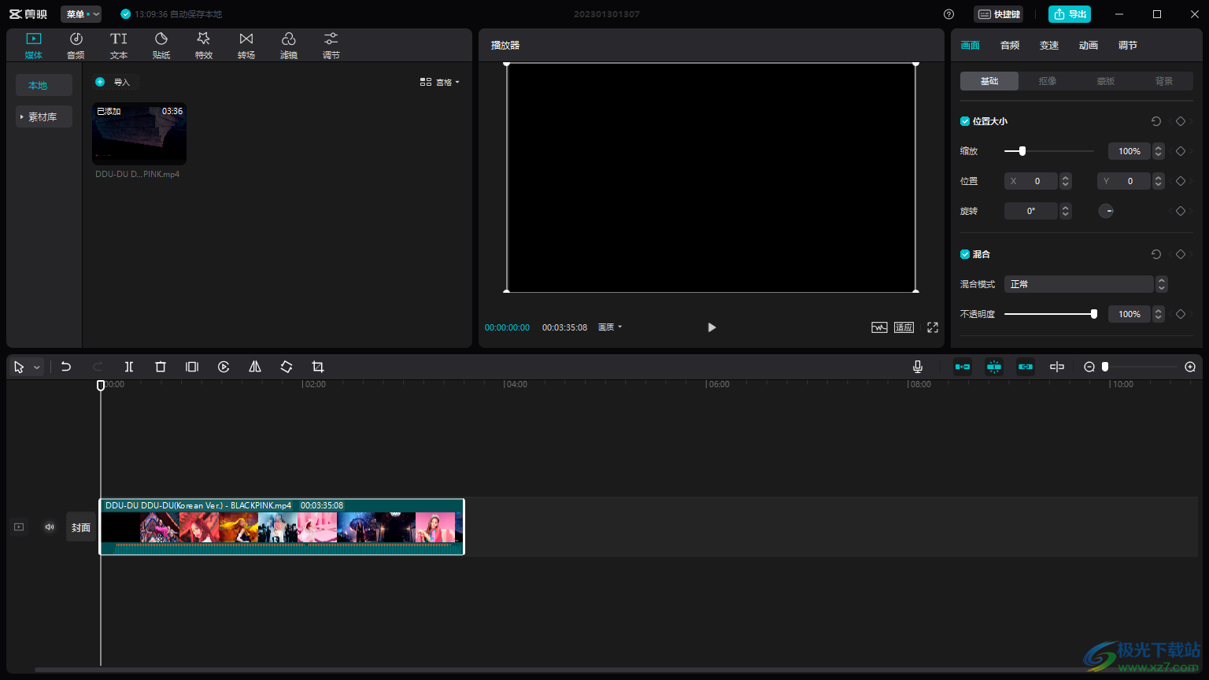Click the delete trash icon
The width and height of the screenshot is (1209, 680).
(161, 367)
